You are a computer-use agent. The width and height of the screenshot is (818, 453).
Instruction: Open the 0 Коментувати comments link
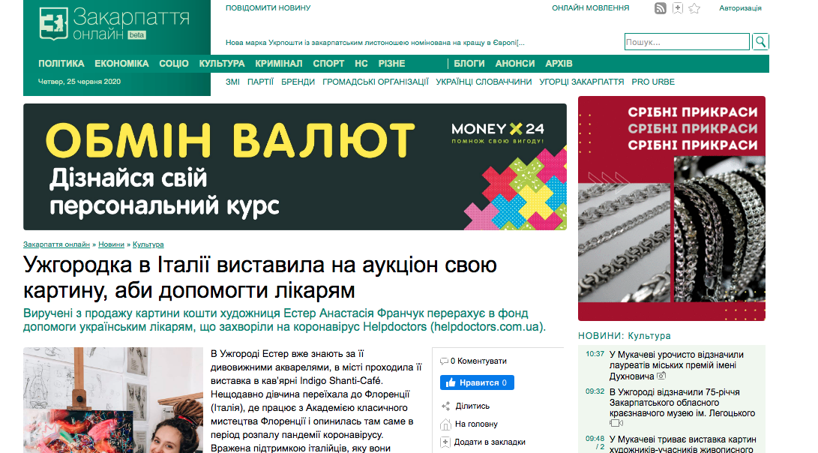[x=474, y=361]
